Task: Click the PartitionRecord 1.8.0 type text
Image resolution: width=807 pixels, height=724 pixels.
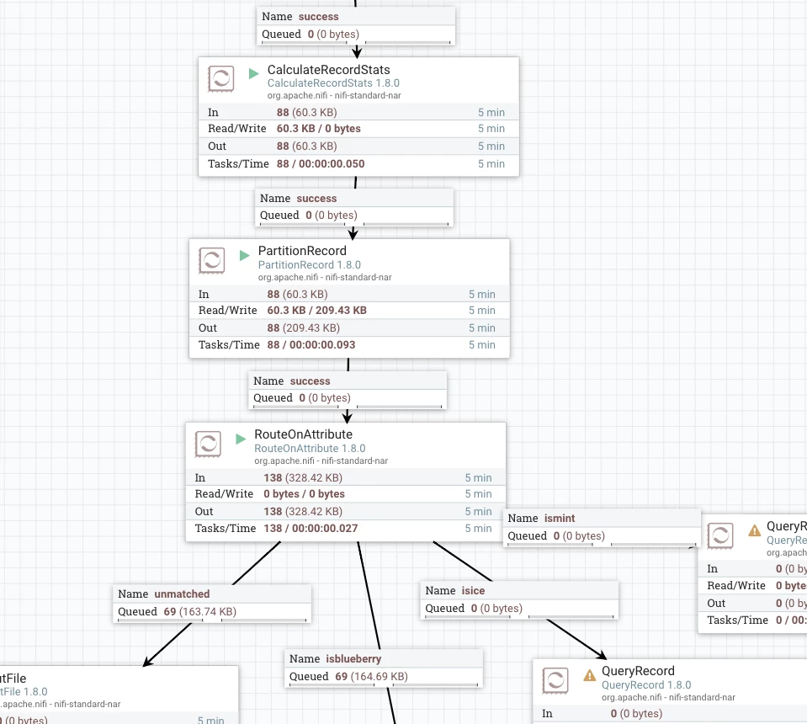Action: point(310,264)
